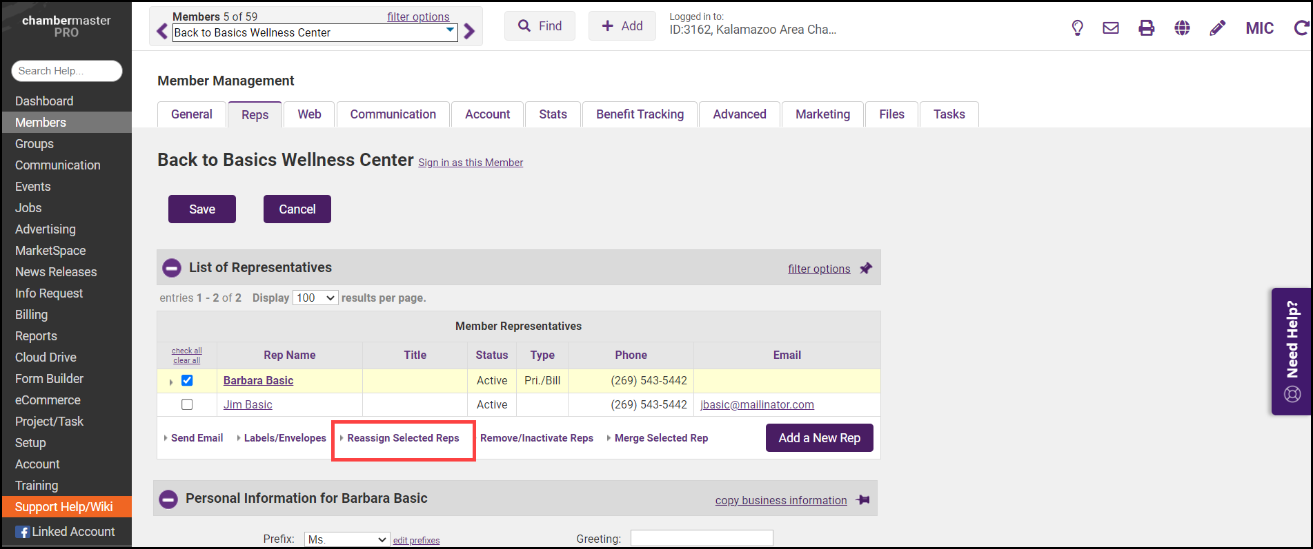The width and height of the screenshot is (1313, 549).
Task: Click the lightbulb ideas icon
Action: (1077, 28)
